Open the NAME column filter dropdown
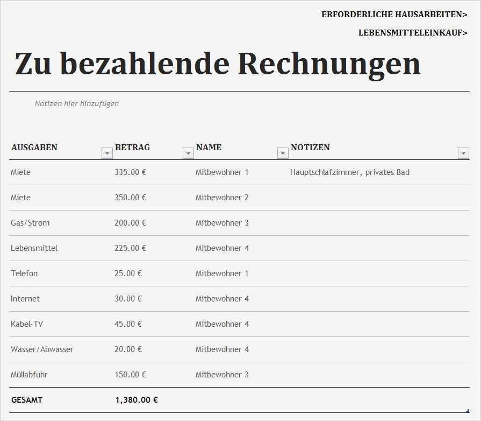This screenshot has height=421, width=481. (x=283, y=153)
